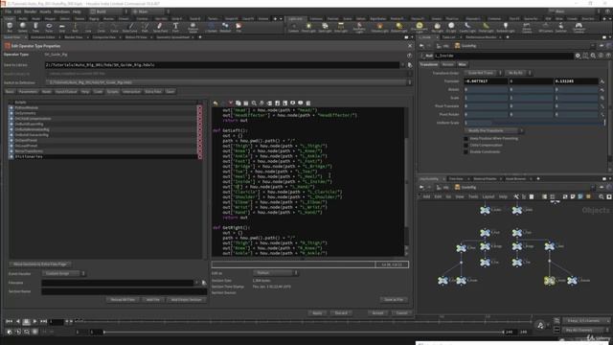
Task: Click the Cancel button
Action: click(402, 313)
